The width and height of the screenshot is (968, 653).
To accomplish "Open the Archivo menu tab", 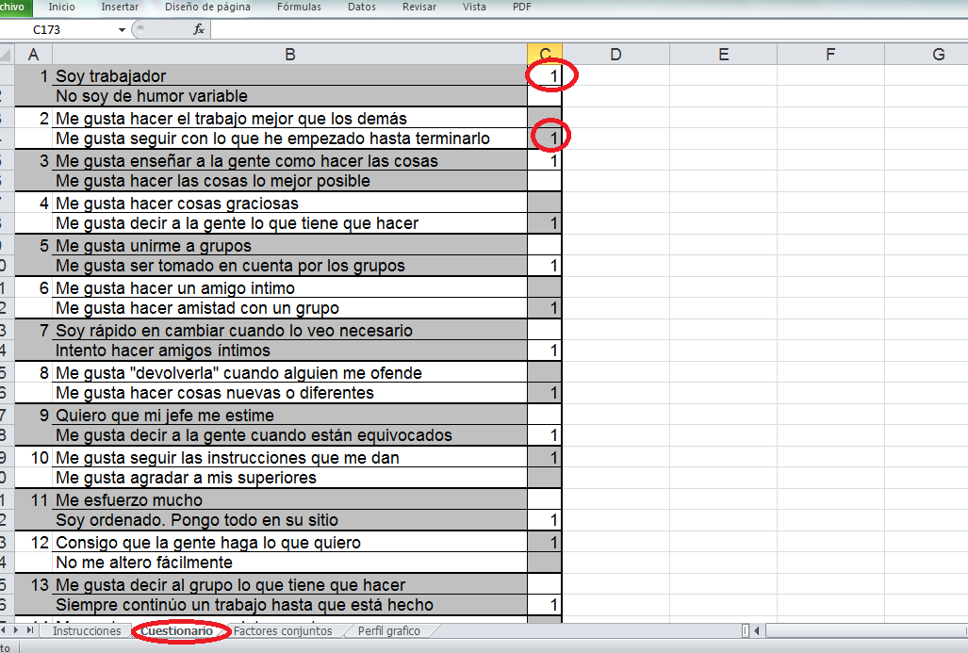I will pos(13,7).
